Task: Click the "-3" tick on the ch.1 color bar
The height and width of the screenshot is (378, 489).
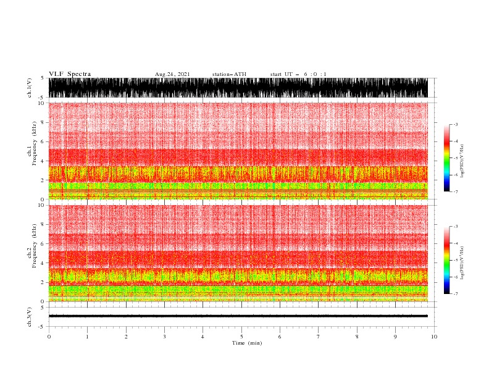Action: [456, 124]
